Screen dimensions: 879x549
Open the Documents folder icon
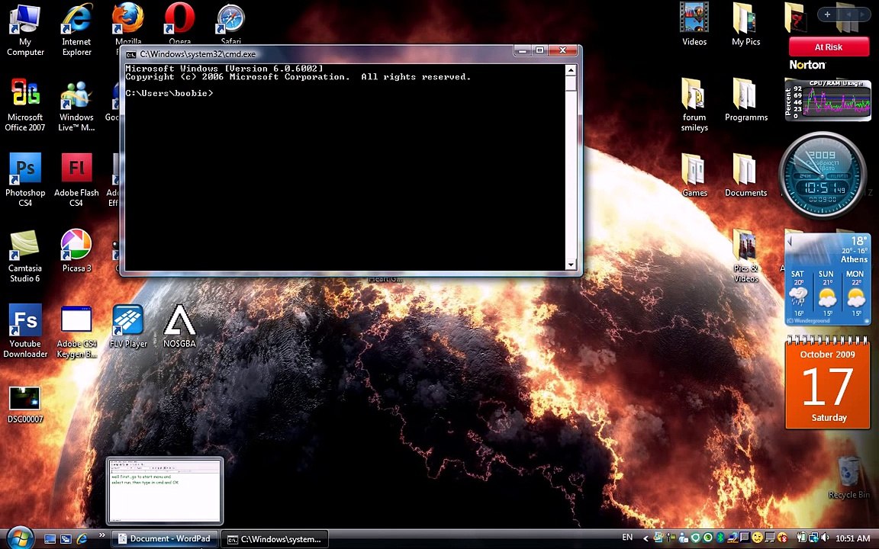coord(745,175)
